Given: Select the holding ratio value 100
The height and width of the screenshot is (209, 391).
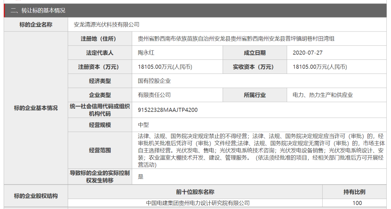Looking at the screenshot, I should tap(357, 203).
